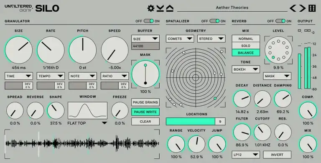Open the LP12 filter type dropdown
This screenshot has height=163, width=321.
point(246,155)
